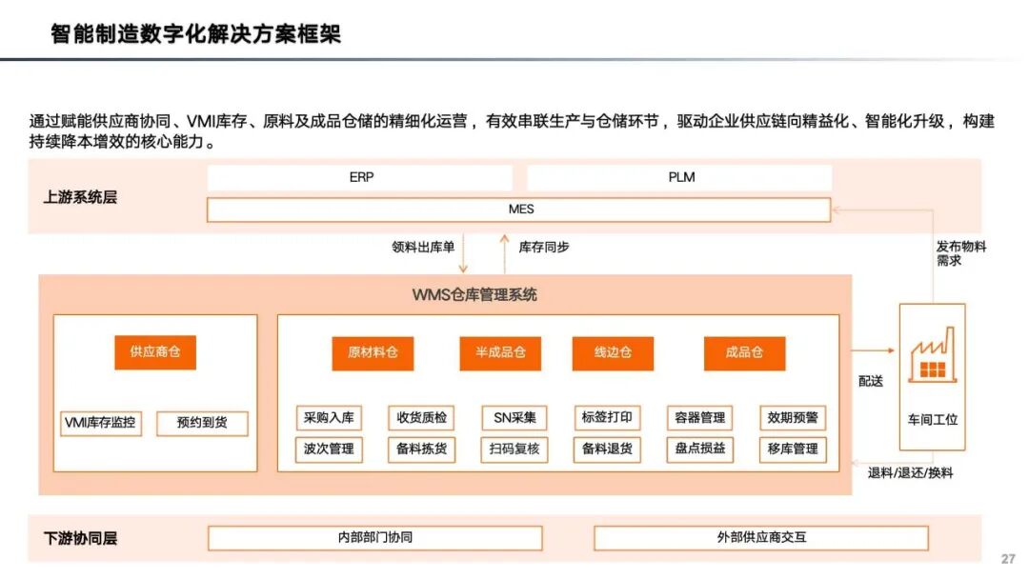Screen dimensions: 1029x579
Task: Click the 线边仓 orange block
Action: coord(613,352)
